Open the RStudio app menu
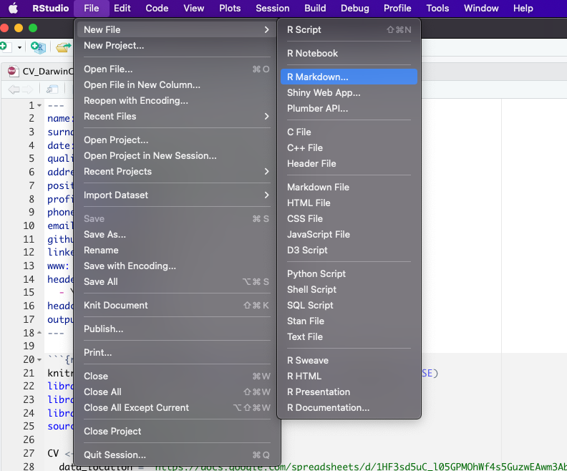The height and width of the screenshot is (471, 567). tap(51, 8)
